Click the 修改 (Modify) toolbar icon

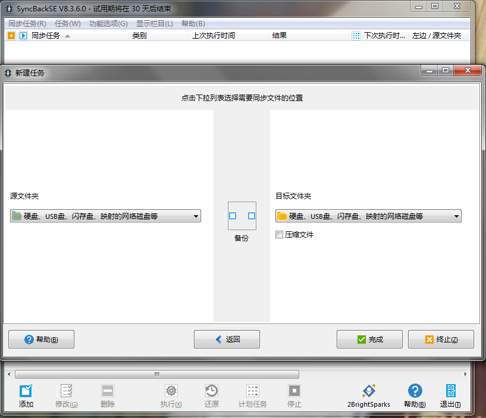point(67,391)
